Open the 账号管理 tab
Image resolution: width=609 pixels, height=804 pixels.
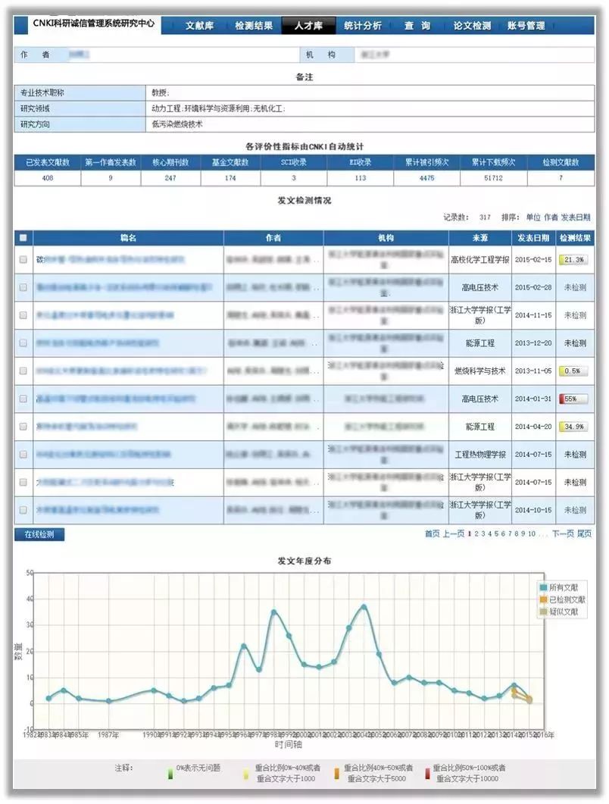(526, 26)
